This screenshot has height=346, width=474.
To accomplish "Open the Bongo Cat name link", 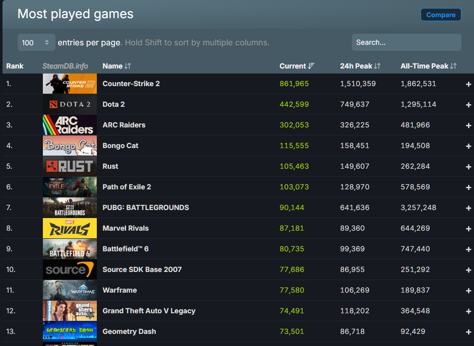I will click(121, 146).
